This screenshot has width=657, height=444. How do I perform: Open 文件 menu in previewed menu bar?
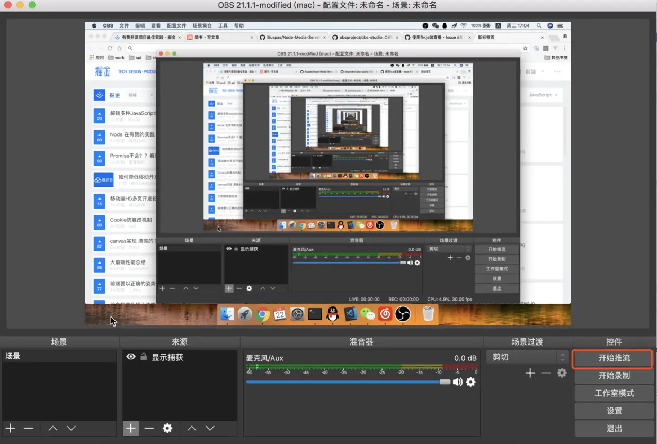click(x=124, y=25)
